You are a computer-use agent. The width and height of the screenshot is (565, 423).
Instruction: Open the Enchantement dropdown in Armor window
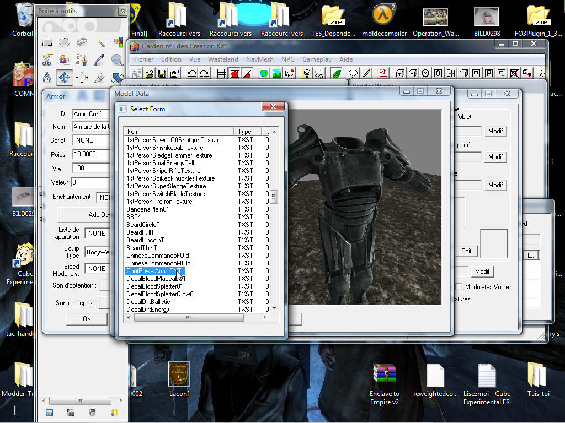coord(104,197)
